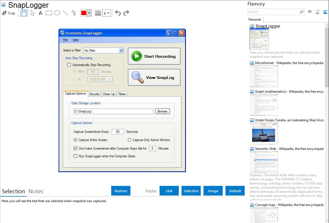Select the At time radio button
Screen dimensions: 329x223
tap(74, 79)
